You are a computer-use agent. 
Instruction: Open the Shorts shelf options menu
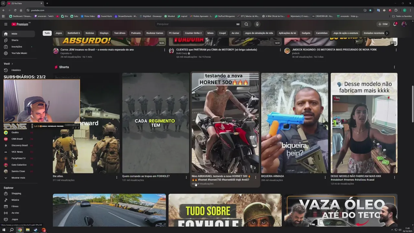[394, 67]
